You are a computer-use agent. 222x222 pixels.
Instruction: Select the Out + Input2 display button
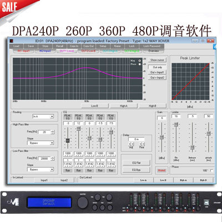point(157,78)
